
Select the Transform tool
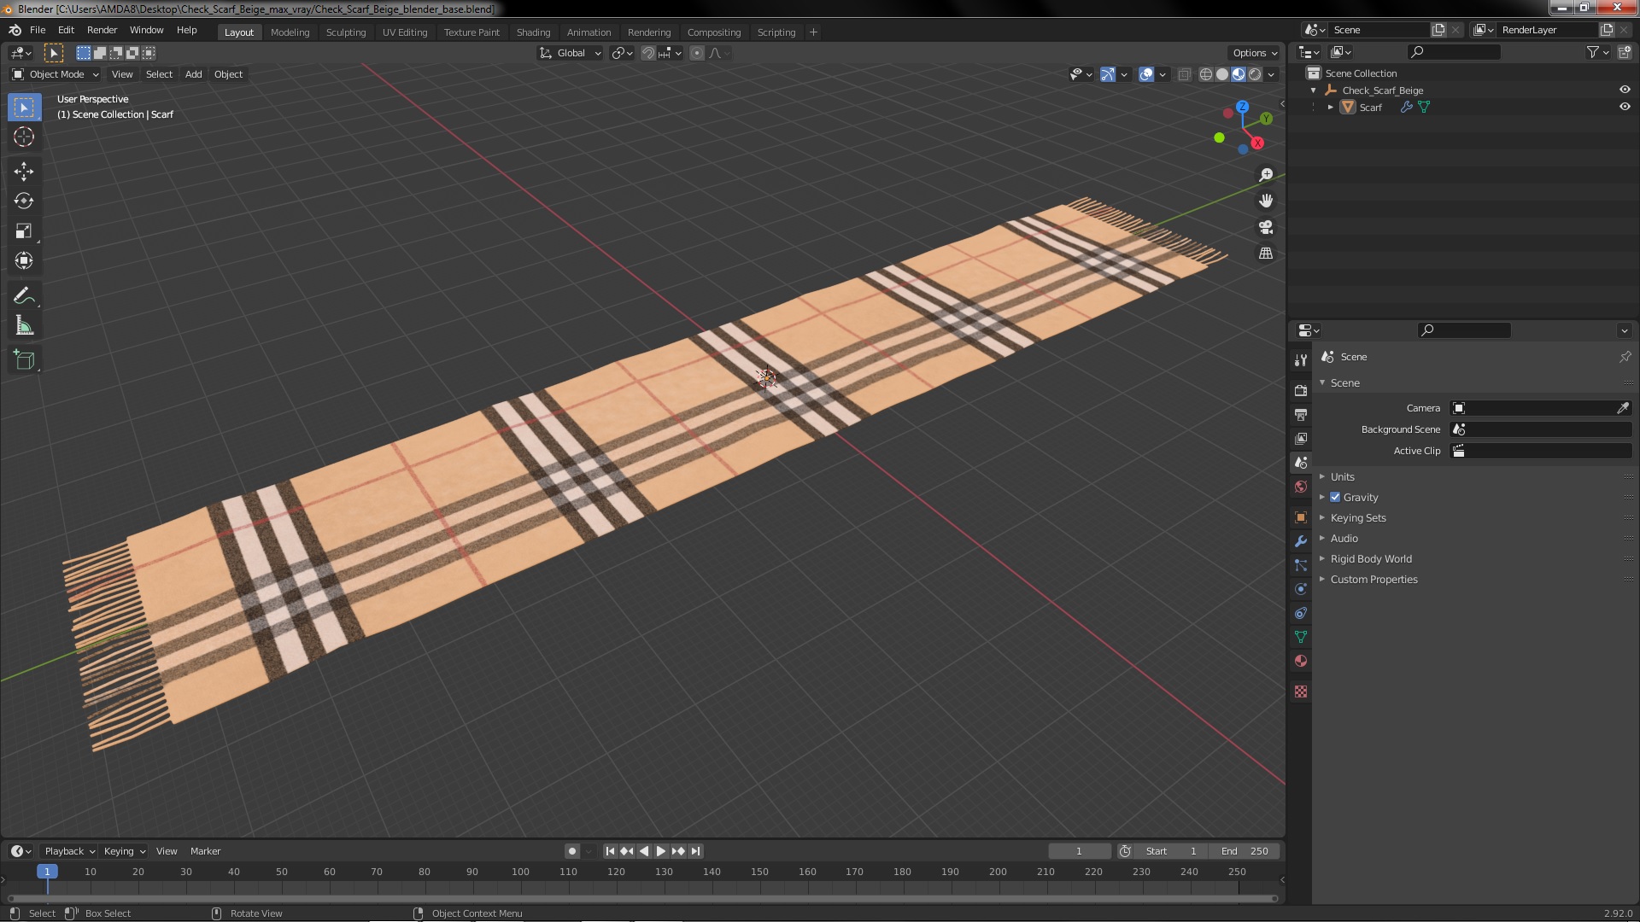(x=24, y=261)
